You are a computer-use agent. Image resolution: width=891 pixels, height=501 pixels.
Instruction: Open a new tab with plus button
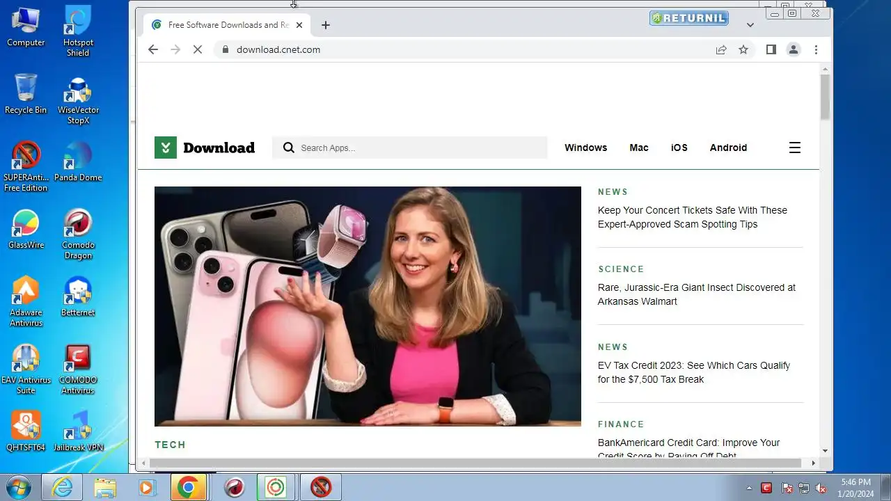pos(325,25)
